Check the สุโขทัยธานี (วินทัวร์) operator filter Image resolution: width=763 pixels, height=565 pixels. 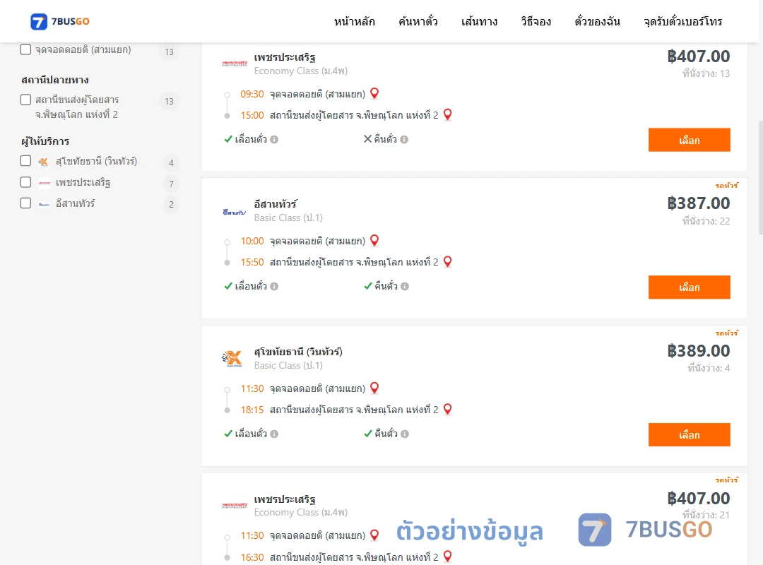point(26,161)
